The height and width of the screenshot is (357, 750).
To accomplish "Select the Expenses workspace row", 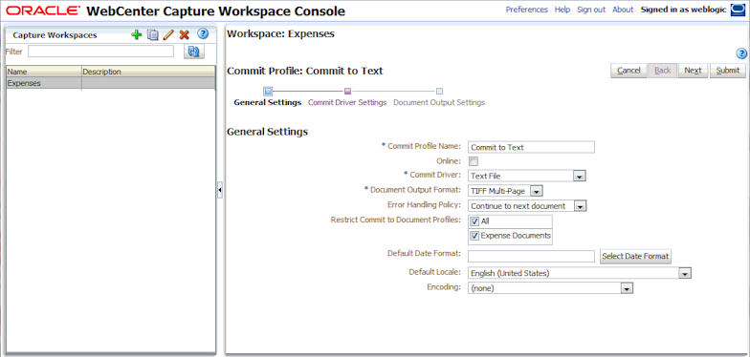I will pos(111,83).
